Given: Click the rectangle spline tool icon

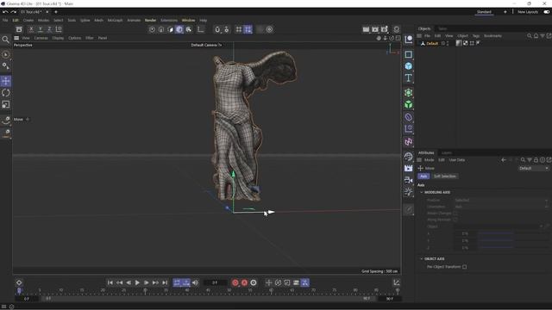Looking at the screenshot, I should [408, 54].
